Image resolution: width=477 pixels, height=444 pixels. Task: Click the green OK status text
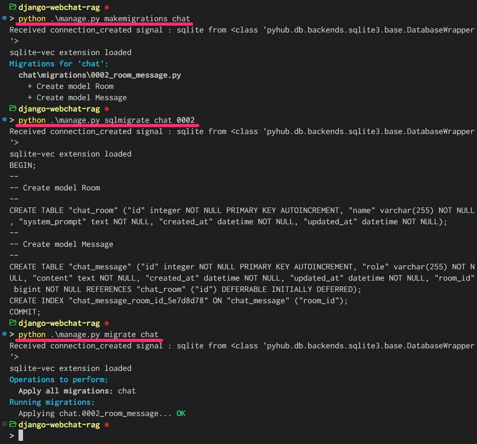[180, 413]
